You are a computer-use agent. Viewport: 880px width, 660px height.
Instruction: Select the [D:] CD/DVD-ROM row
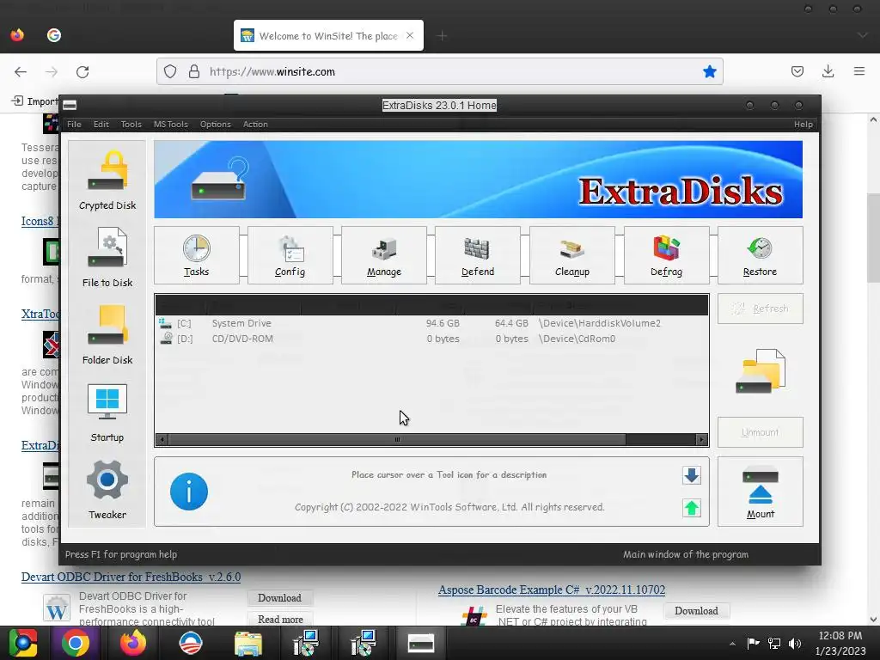pos(431,339)
